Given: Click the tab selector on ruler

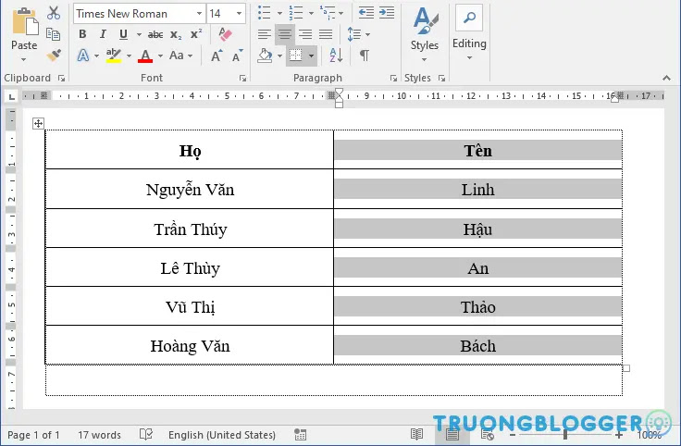Looking at the screenshot, I should [x=12, y=96].
